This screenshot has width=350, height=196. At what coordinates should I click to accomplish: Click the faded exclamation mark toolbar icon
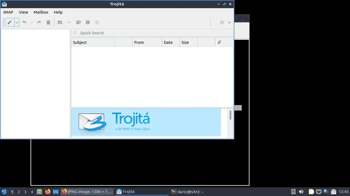tap(97, 22)
